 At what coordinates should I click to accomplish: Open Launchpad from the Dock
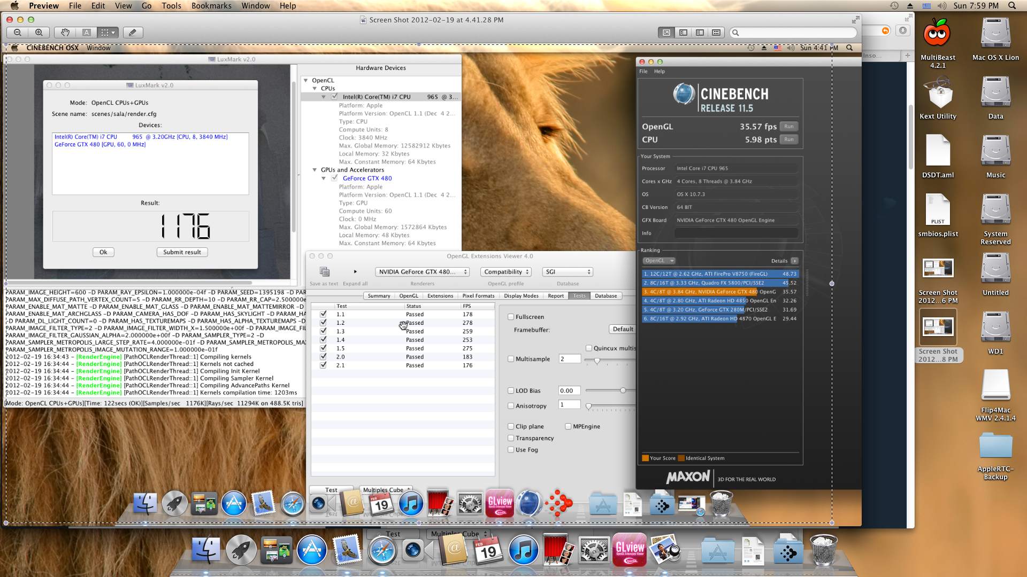pyautogui.click(x=241, y=550)
